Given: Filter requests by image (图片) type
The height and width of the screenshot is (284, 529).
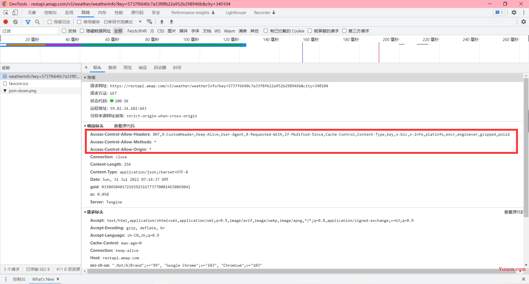Looking at the screenshot, I should (172, 31).
